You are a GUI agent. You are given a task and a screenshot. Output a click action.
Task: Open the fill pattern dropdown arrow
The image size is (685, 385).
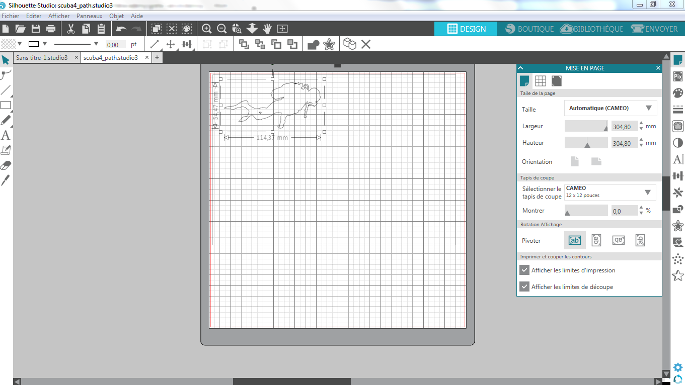coord(20,44)
